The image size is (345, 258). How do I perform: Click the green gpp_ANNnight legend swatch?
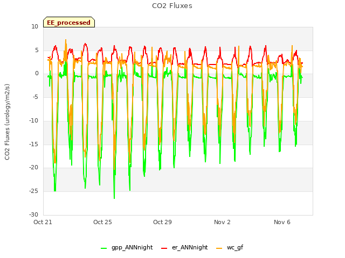[103, 248]
